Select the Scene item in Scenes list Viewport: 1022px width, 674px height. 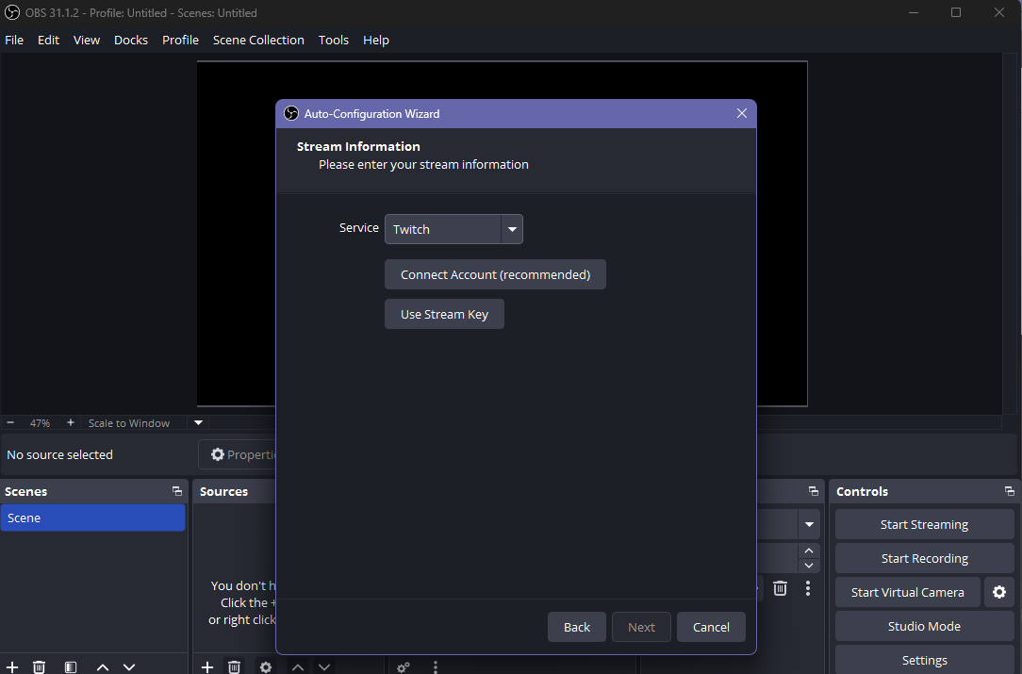[92, 518]
